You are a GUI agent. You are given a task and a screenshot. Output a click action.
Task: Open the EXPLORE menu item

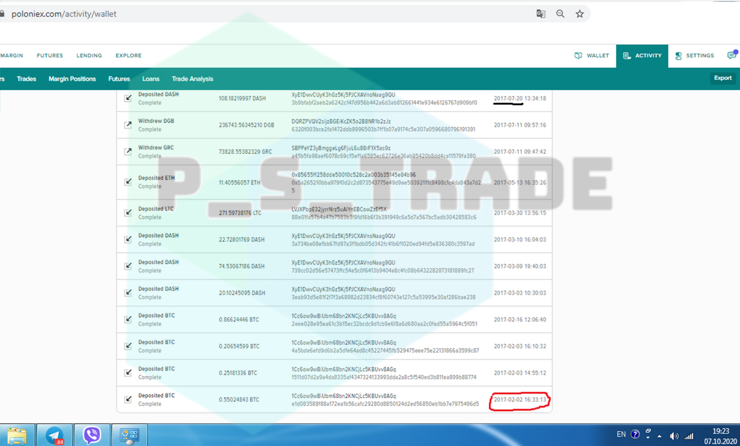[128, 56]
